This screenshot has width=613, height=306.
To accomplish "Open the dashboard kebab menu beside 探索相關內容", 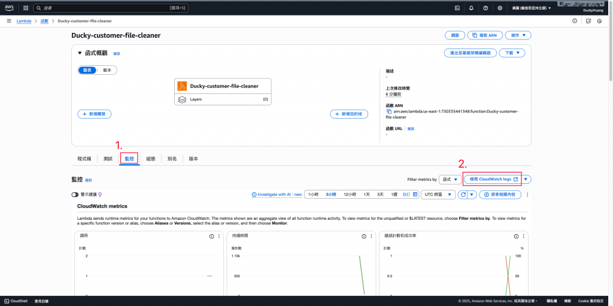I will (x=527, y=195).
